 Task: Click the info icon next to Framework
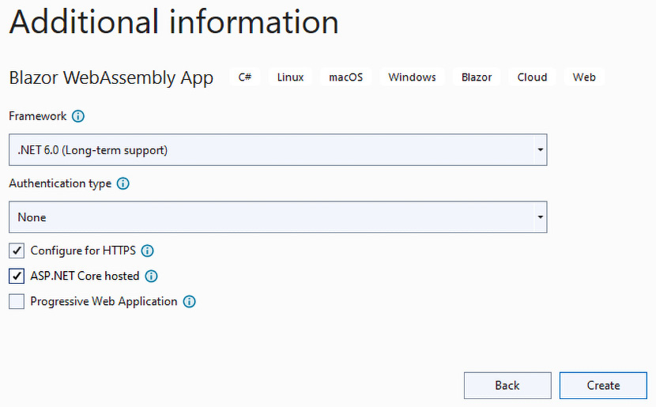point(77,116)
